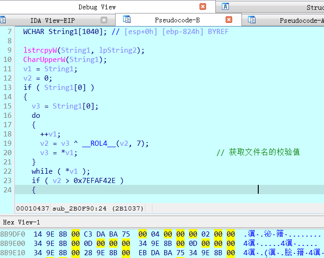324x258 pixels.
Task: Click line number 13 in the gutter
Action: (x=7, y=88)
